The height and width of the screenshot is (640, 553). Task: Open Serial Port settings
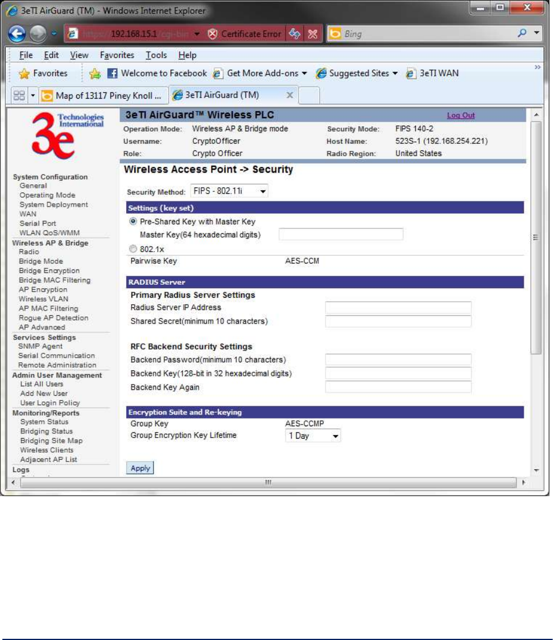coord(38,223)
